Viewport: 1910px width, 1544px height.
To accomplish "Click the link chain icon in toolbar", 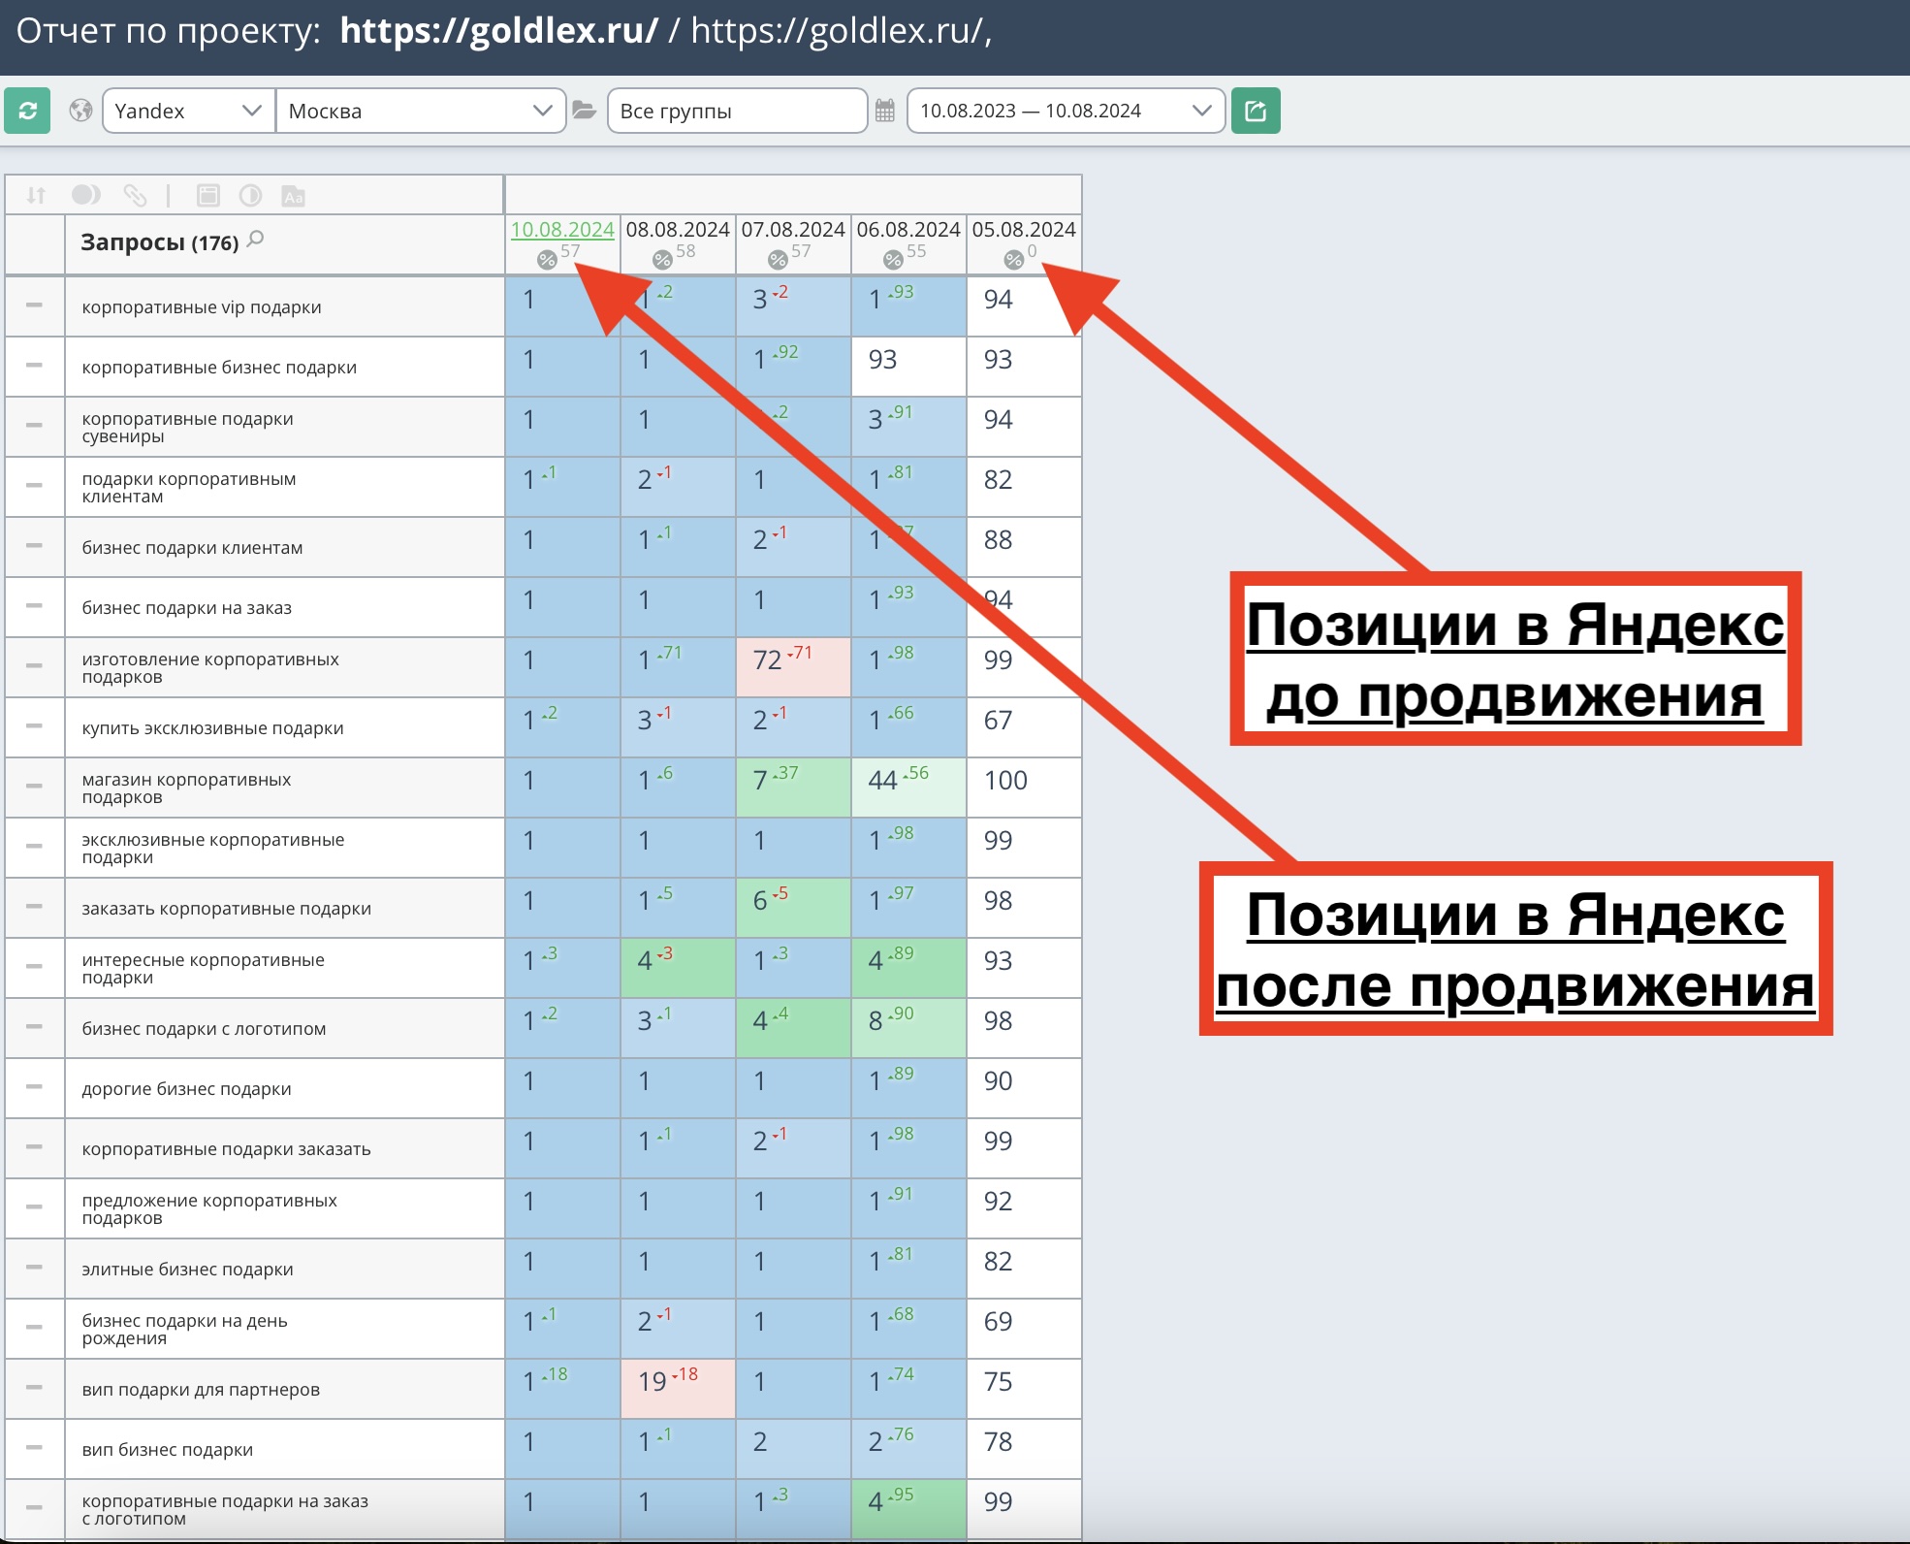I will [x=135, y=196].
